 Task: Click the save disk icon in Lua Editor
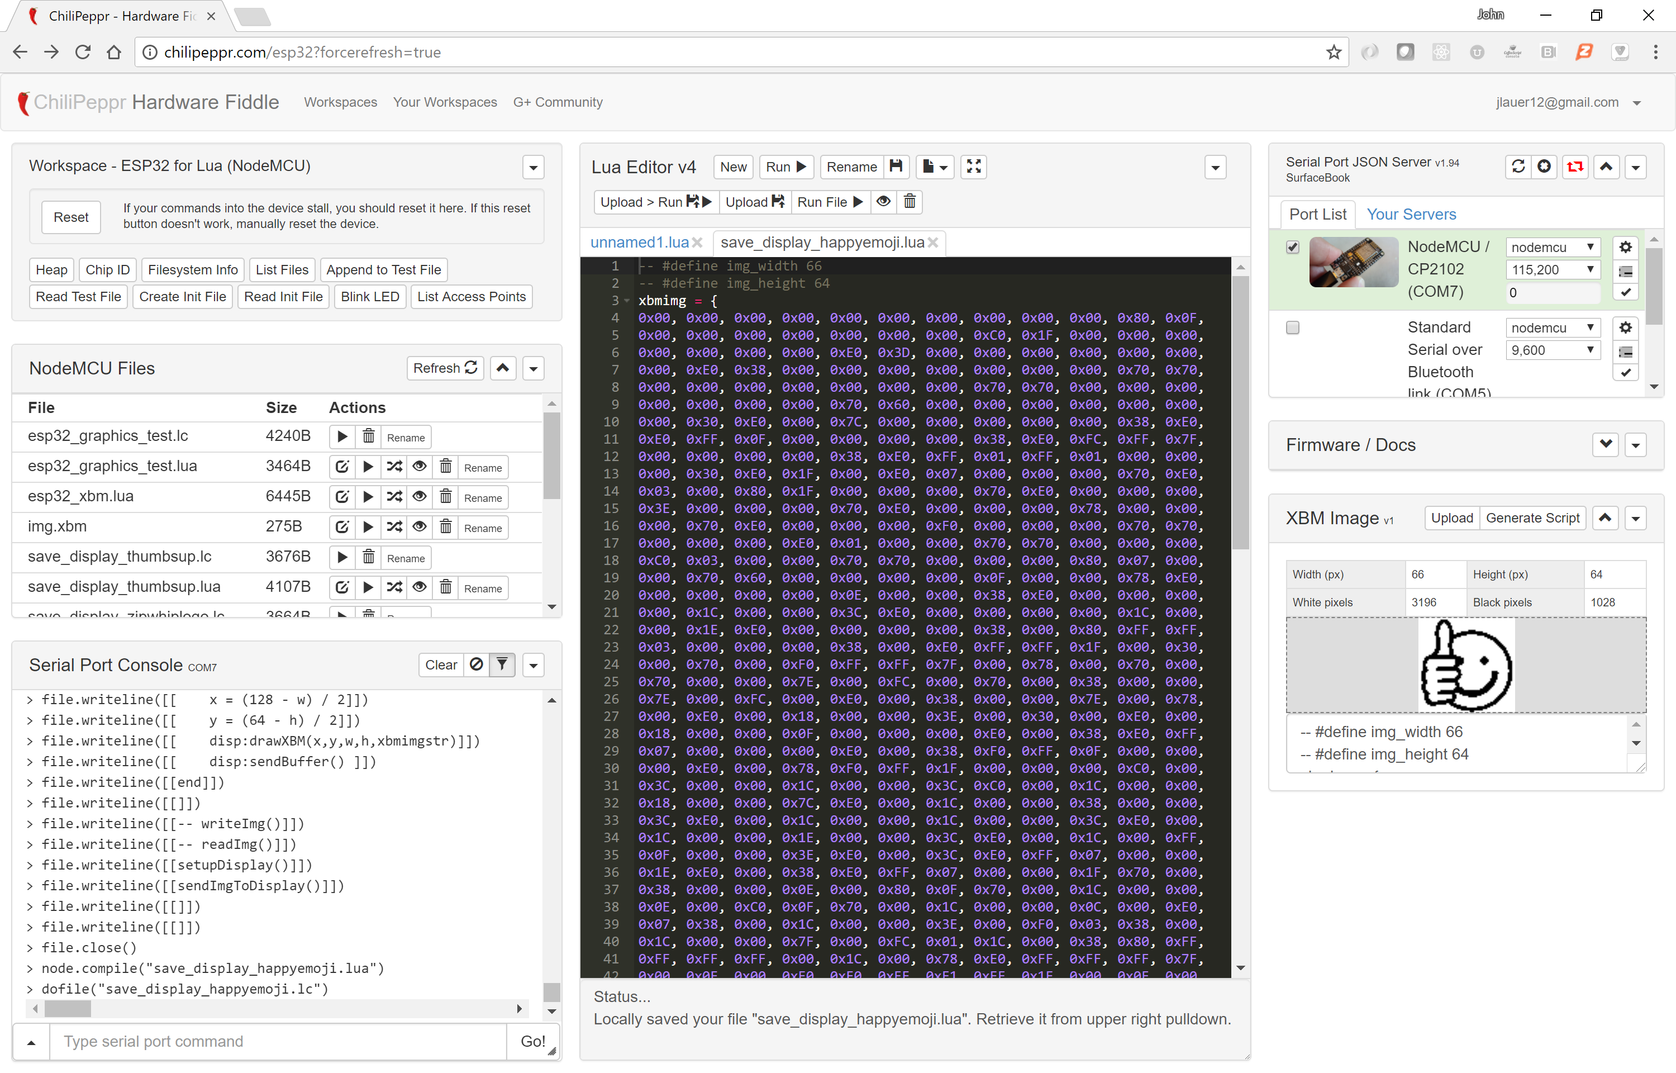click(x=896, y=167)
